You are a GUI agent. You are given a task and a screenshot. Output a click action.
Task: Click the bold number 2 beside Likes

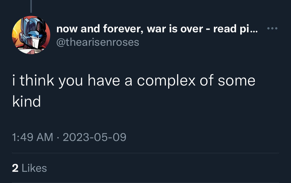(x=15, y=168)
